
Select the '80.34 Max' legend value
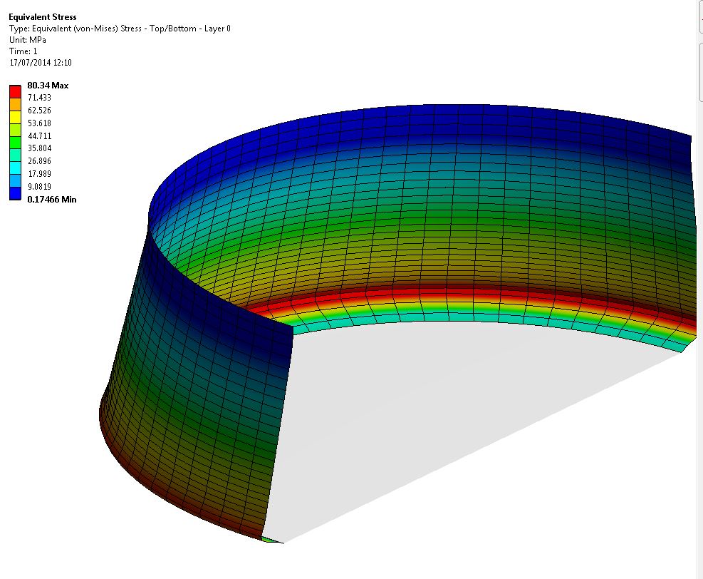point(48,86)
